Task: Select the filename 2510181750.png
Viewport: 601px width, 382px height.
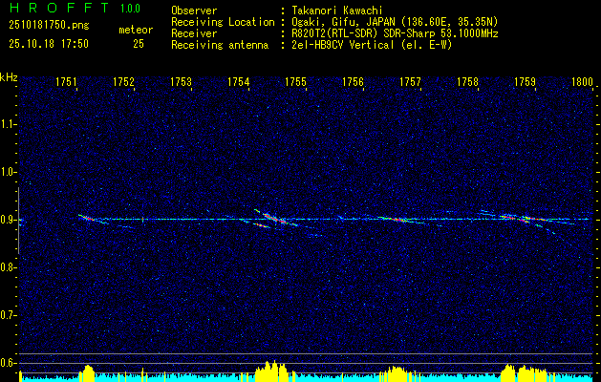Action: tap(49, 26)
